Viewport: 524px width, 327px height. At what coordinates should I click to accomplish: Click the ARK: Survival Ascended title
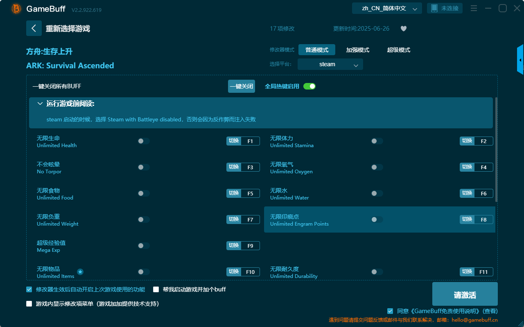[70, 65]
